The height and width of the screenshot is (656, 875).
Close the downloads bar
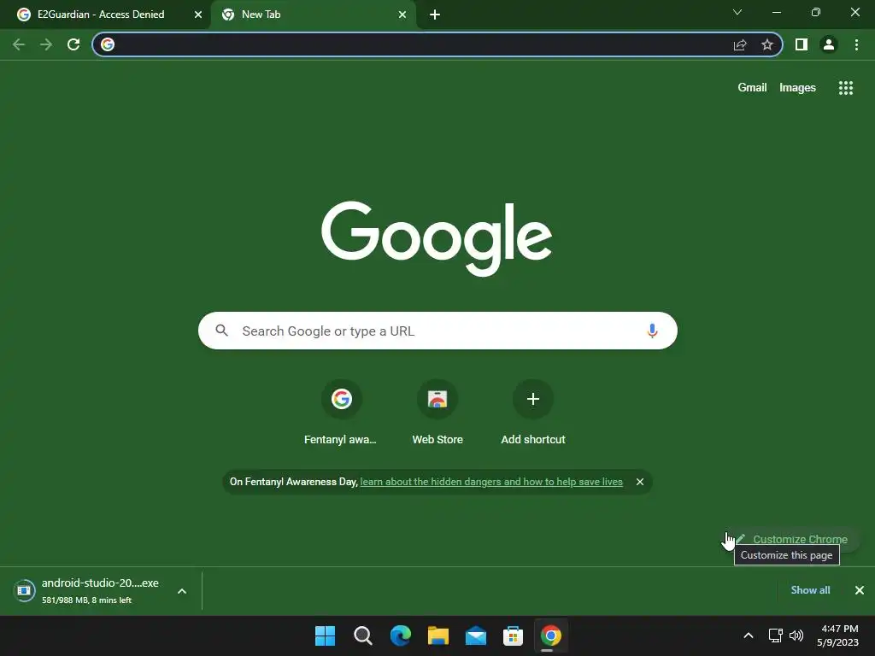(x=860, y=590)
